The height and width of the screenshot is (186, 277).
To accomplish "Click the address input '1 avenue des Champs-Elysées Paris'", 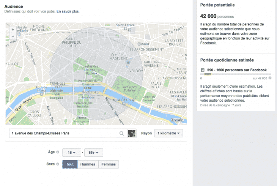I will (68, 133).
